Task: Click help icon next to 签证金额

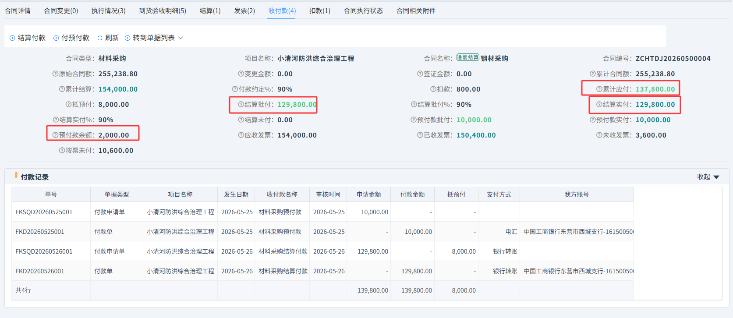Action: [x=420, y=74]
